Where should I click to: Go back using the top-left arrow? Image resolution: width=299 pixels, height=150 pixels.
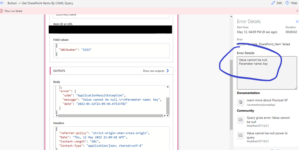3,3
